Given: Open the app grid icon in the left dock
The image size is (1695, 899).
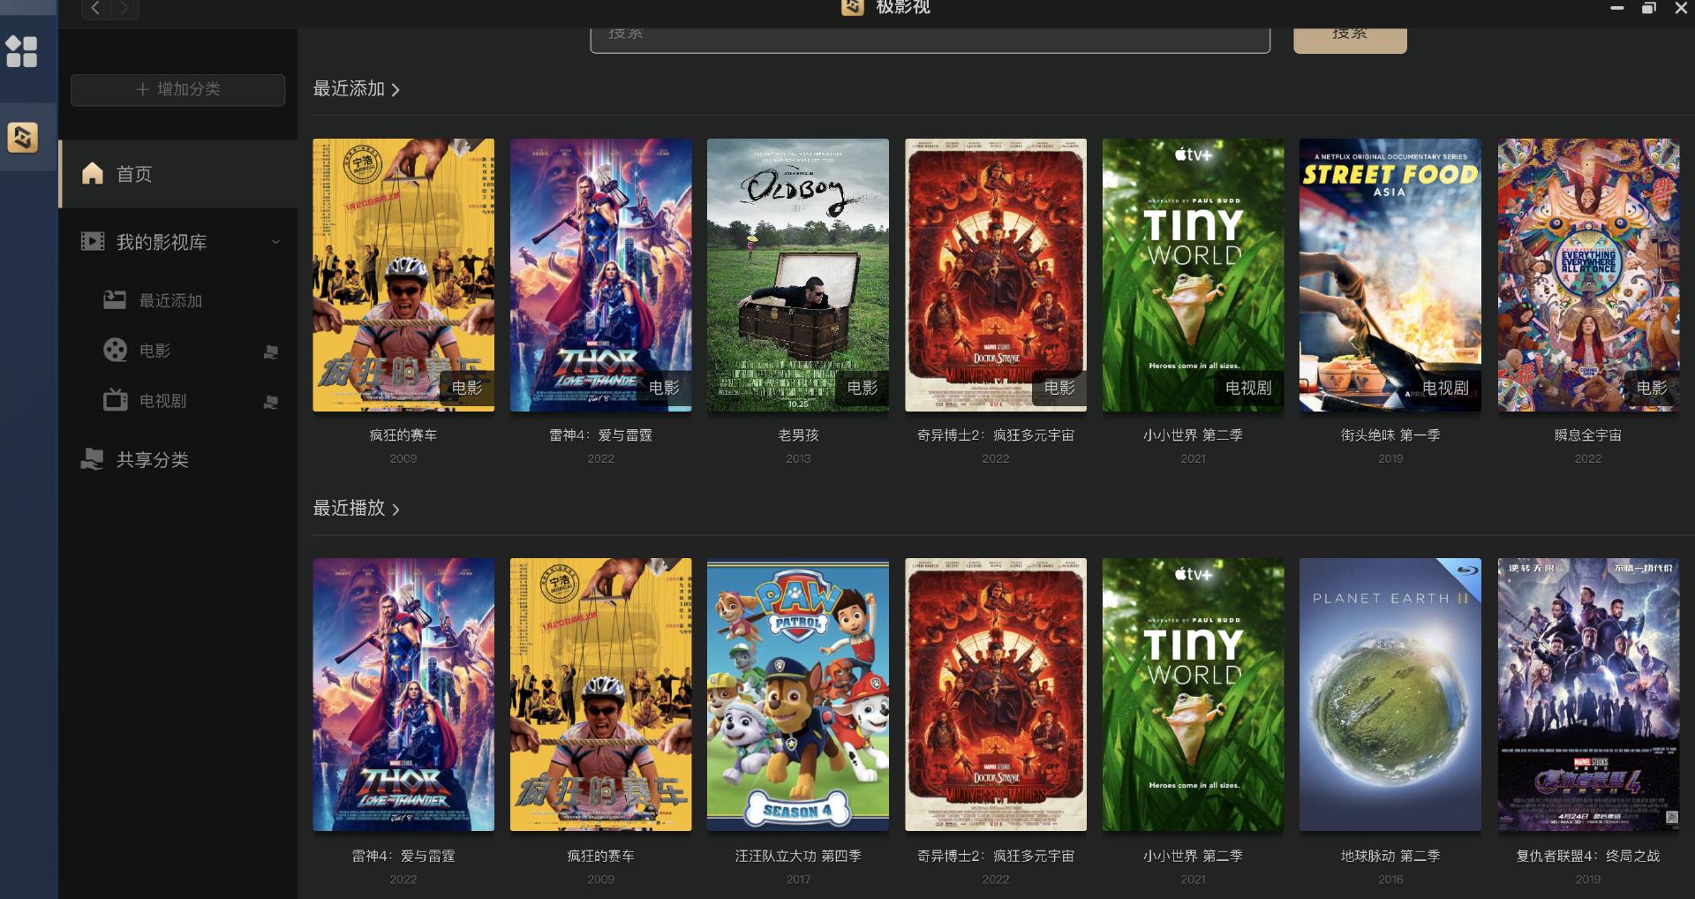Looking at the screenshot, I should point(22,51).
